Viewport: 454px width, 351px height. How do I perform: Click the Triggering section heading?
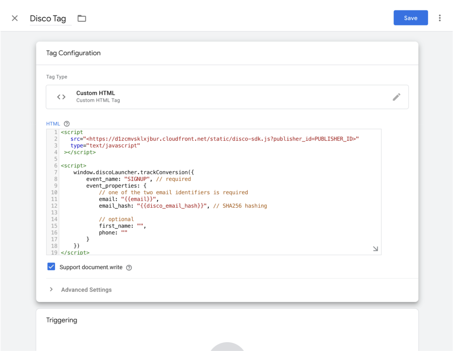click(x=62, y=320)
